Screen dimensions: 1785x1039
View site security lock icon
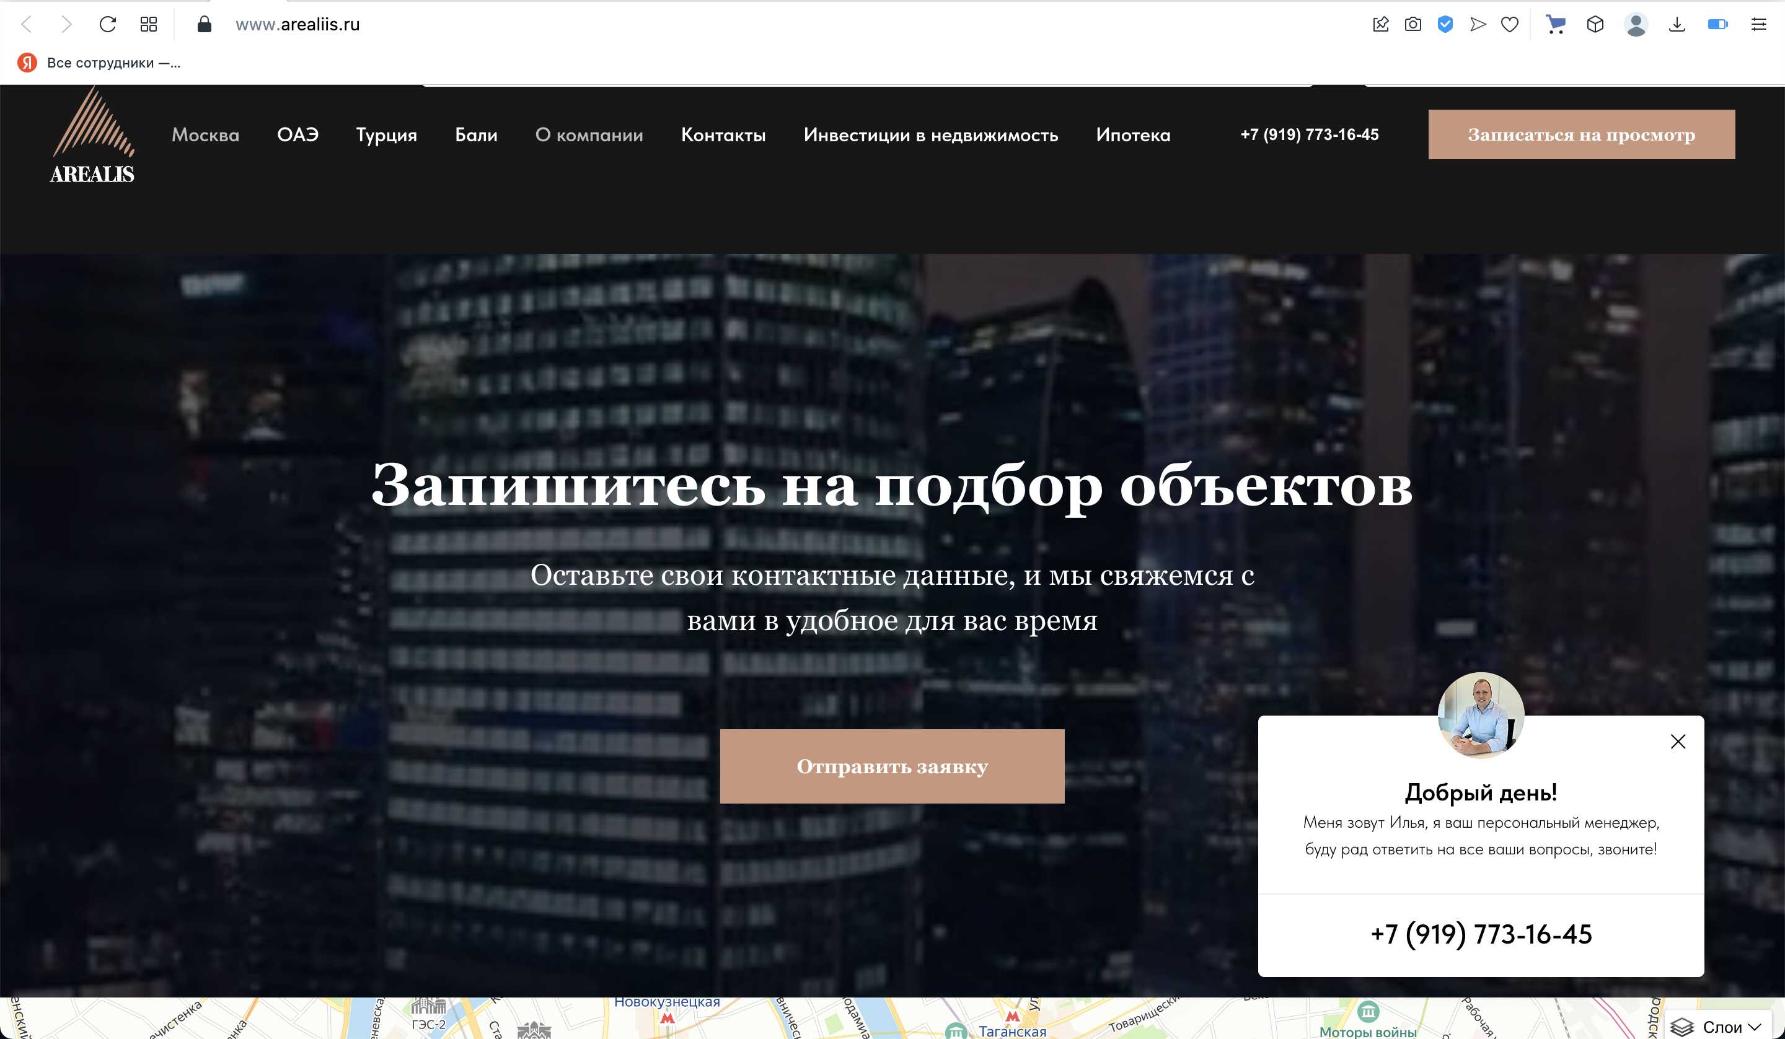[x=204, y=25]
